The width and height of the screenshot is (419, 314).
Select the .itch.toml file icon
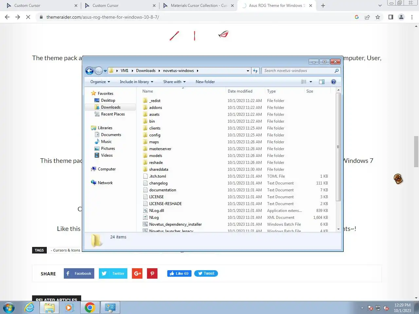[145, 176]
